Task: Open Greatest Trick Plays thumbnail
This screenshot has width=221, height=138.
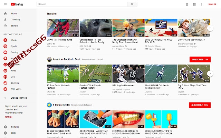Action: pyautogui.click(x=96, y=73)
